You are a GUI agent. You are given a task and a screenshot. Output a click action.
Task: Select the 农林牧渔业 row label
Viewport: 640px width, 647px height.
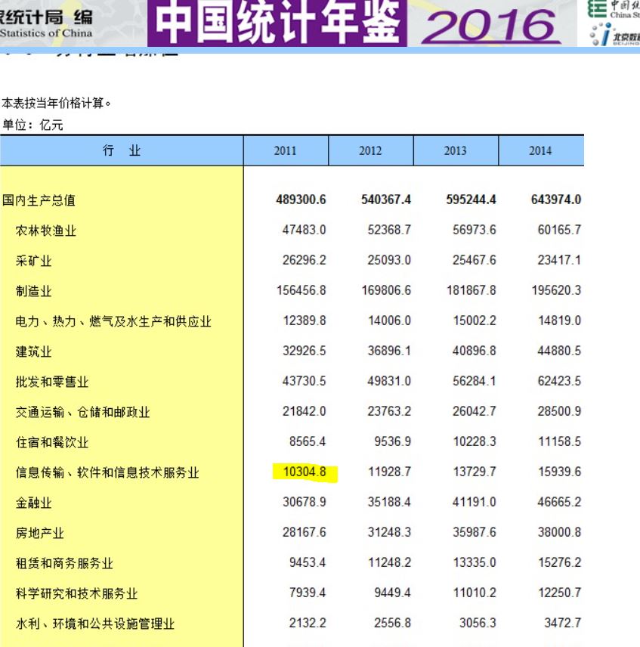pyautogui.click(x=46, y=231)
